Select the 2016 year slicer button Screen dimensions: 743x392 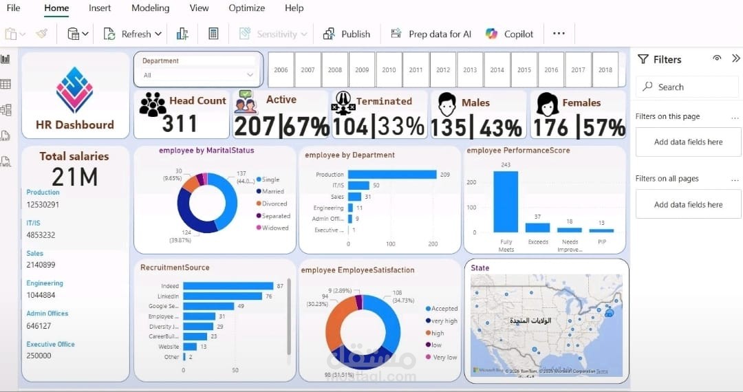[x=551, y=69]
